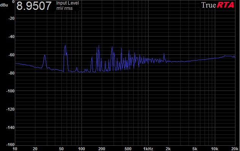240x151 pixels.
Task: Click the -120 dBu axis label
Action: tap(10, 109)
